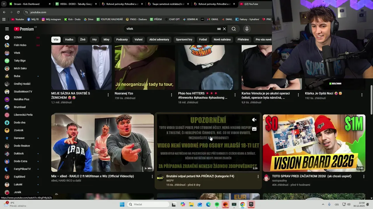Open Windows Start menu

point(122,204)
